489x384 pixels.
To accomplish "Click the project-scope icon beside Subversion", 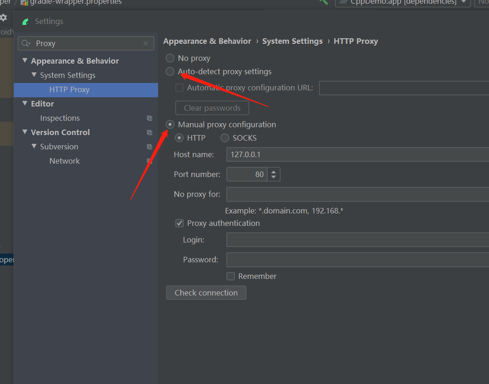I will click(x=149, y=147).
